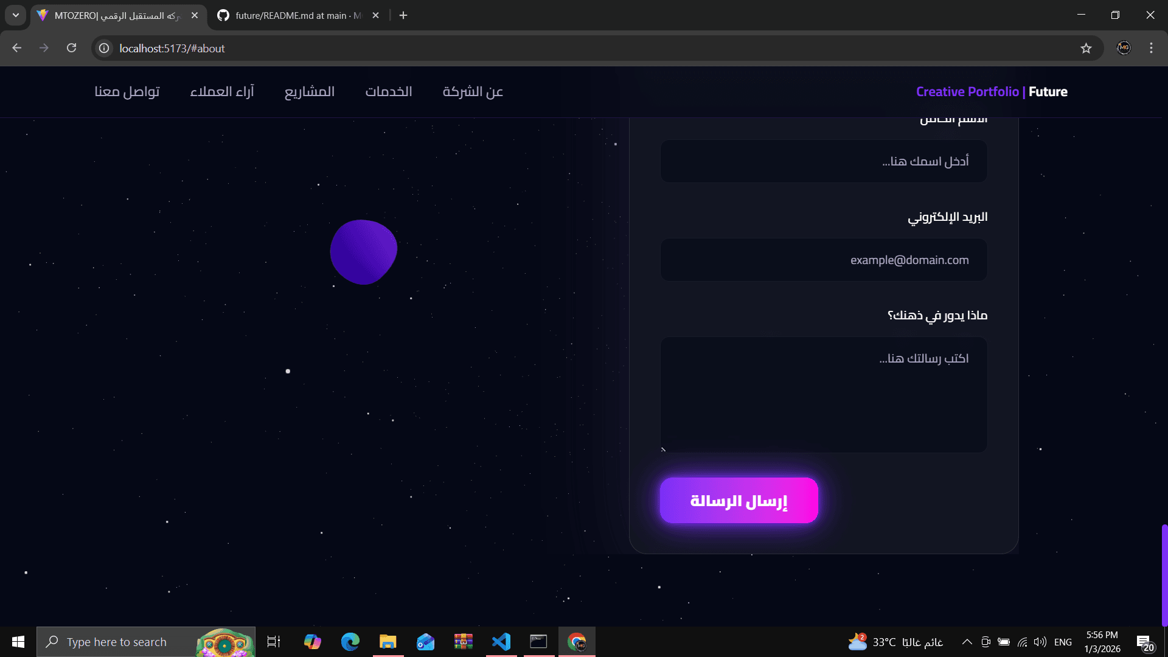Image resolution: width=1168 pixels, height=657 pixels.
Task: Open Task View from the taskbar
Action: (274, 642)
